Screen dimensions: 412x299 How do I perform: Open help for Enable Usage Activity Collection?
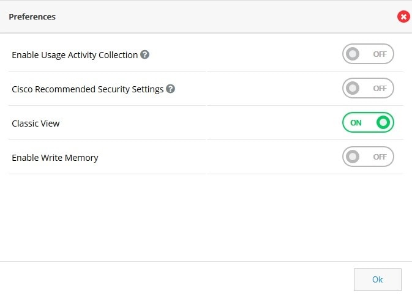(144, 54)
